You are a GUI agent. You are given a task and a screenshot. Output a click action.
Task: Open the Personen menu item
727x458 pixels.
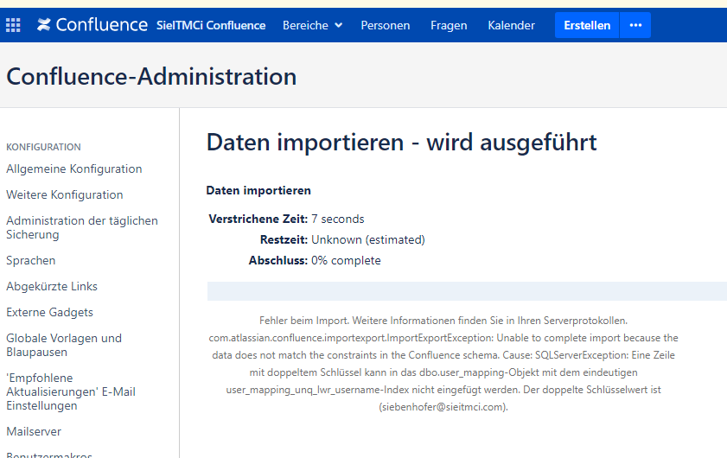tap(386, 25)
